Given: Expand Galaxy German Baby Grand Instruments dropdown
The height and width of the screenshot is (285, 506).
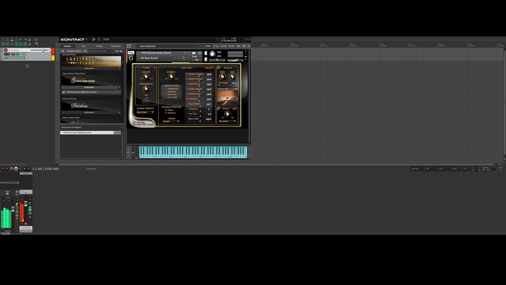Looking at the screenshot, I should (119, 87).
